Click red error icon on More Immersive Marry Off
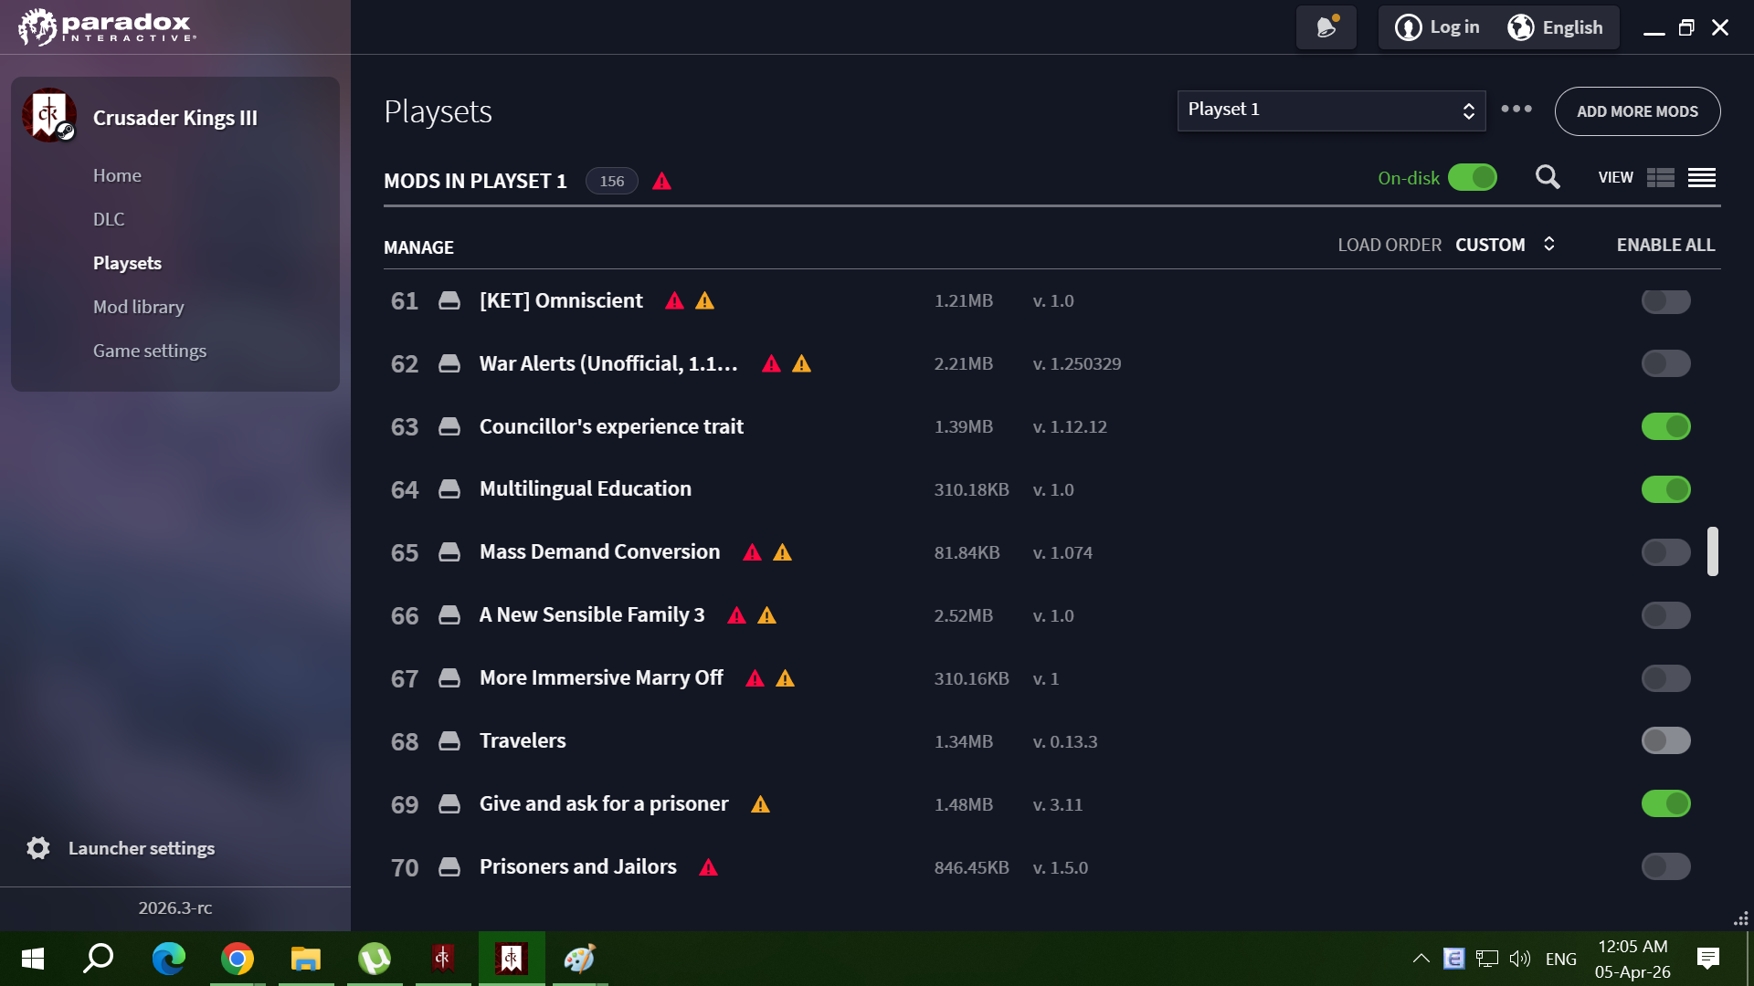1754x986 pixels. click(755, 678)
